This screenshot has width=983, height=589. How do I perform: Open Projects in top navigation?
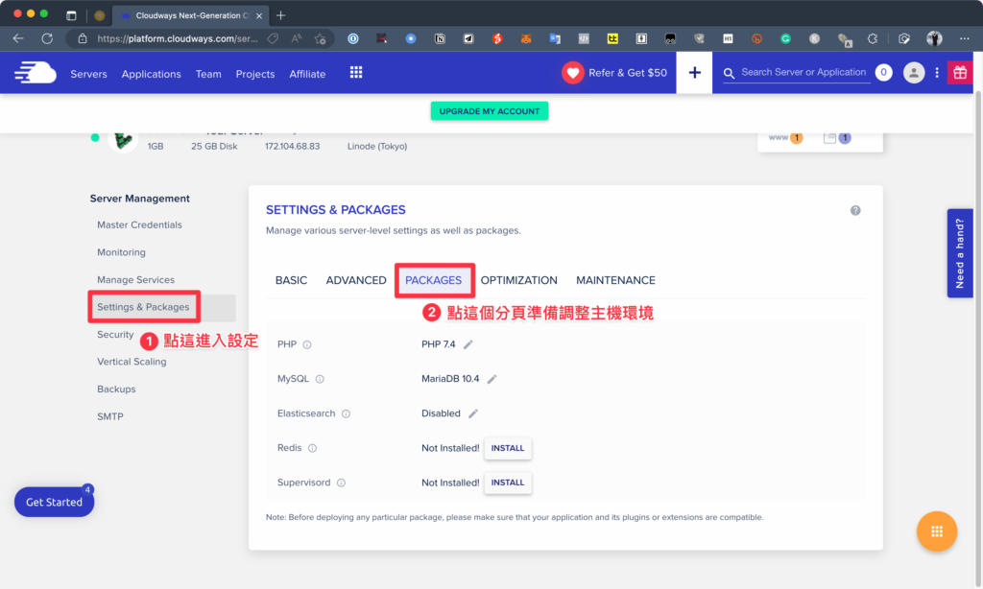pyautogui.click(x=255, y=74)
